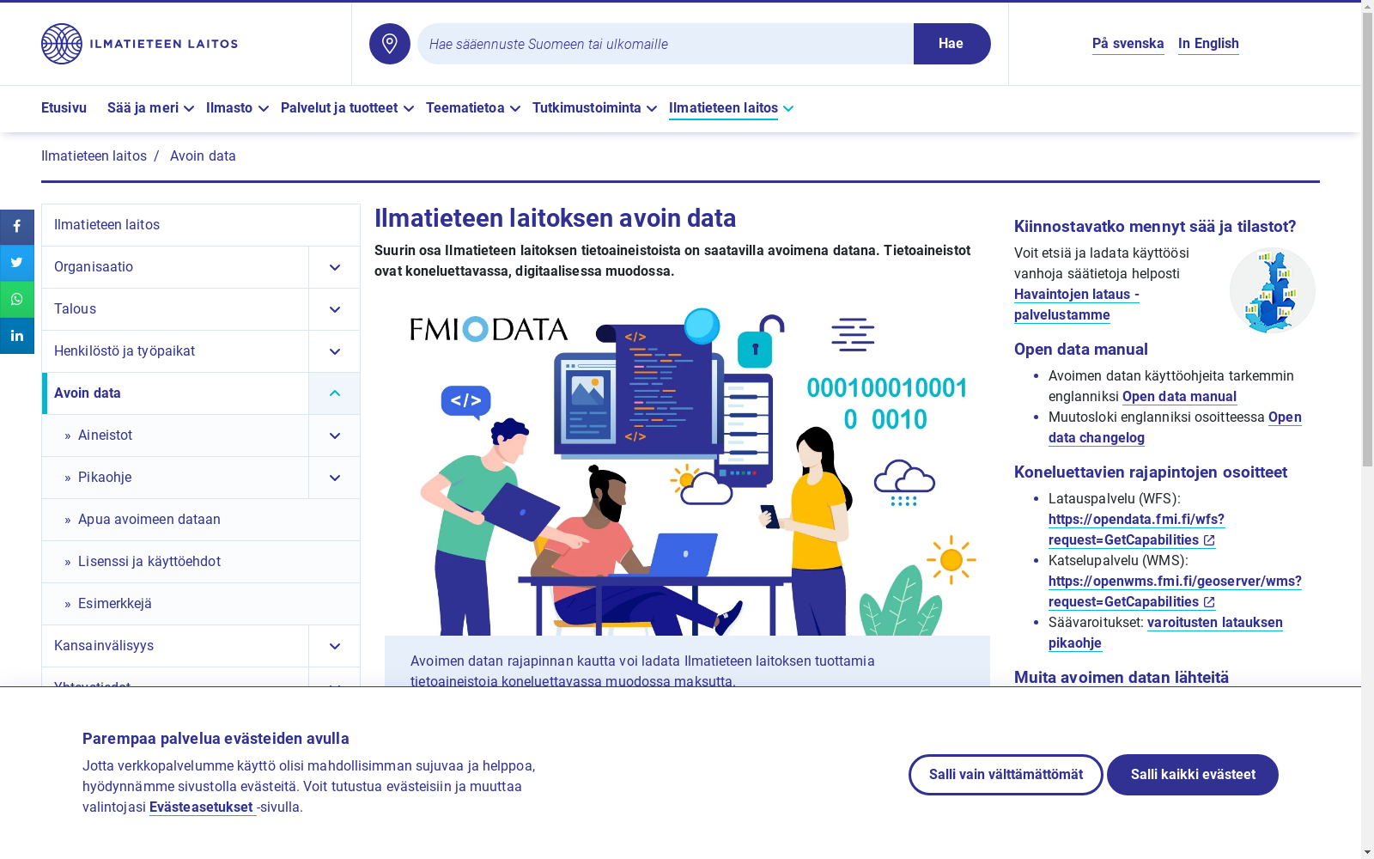Open the Open data manual link
The width and height of the screenshot is (1374, 859).
click(1179, 397)
